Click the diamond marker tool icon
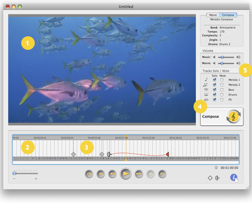This screenshot has width=252, height=203. (x=210, y=178)
